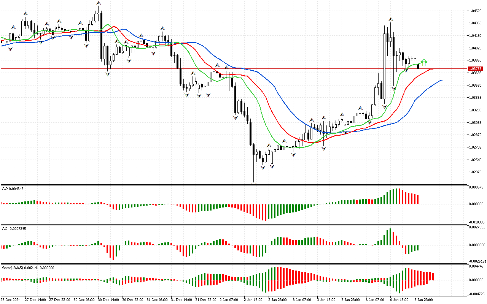Click the 1.03860 price scale label
This screenshot has width=487, height=304.
point(476,60)
